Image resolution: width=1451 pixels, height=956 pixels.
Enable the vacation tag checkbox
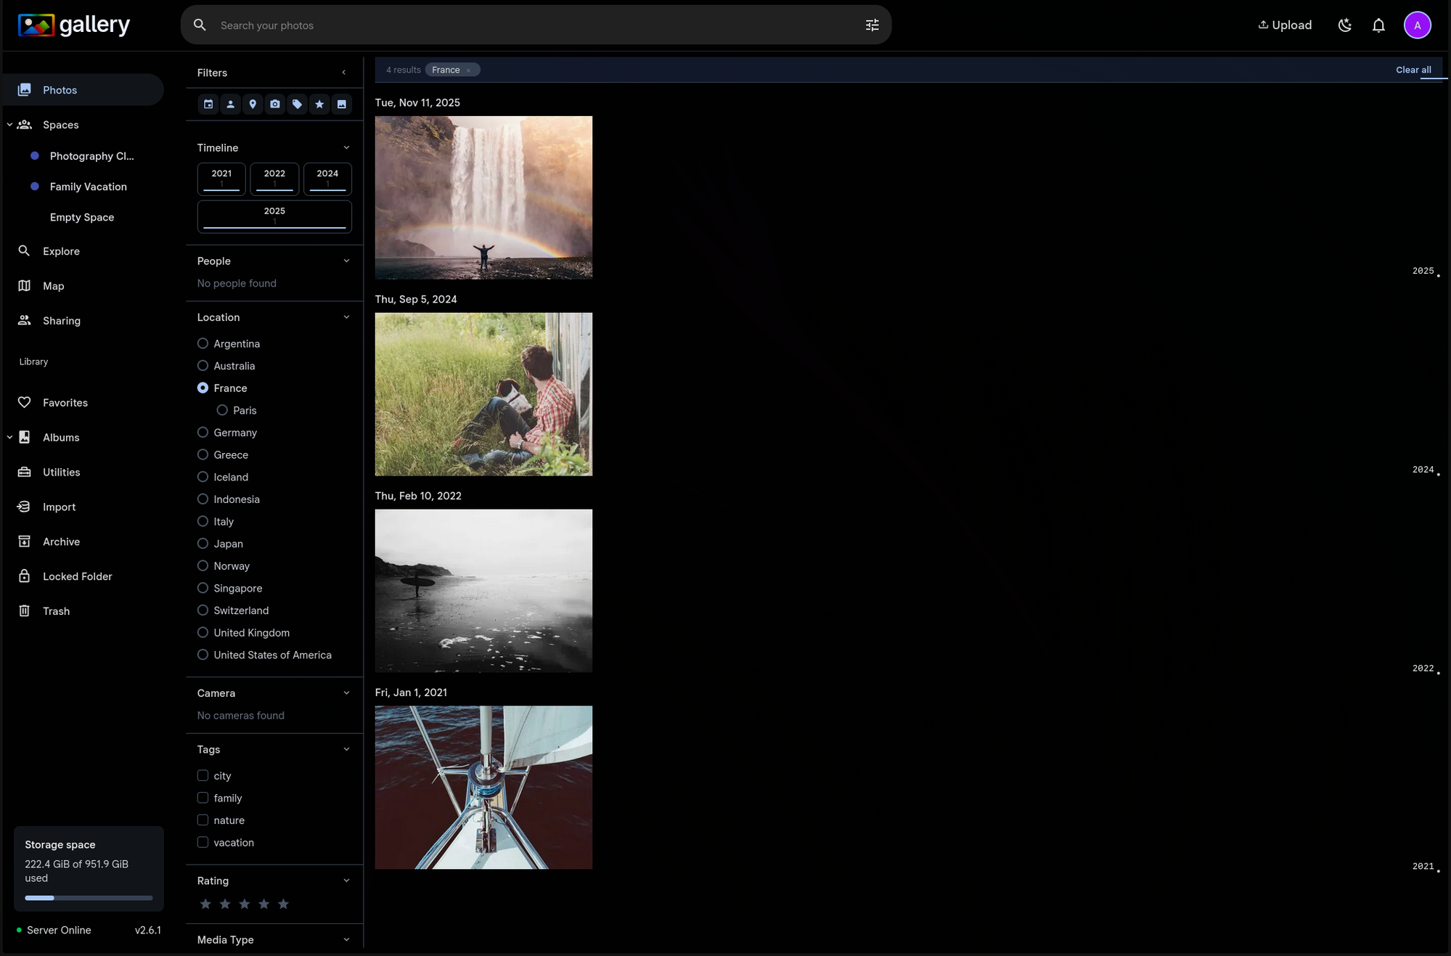tap(202, 842)
